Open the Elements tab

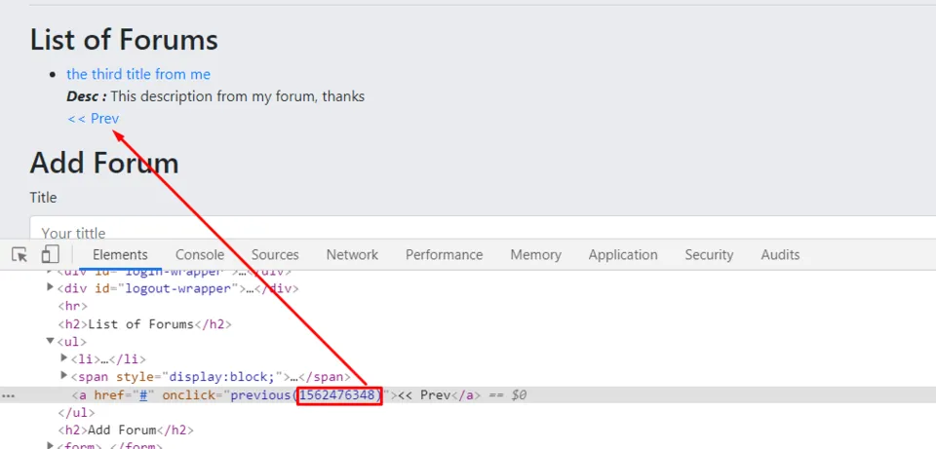click(x=120, y=254)
